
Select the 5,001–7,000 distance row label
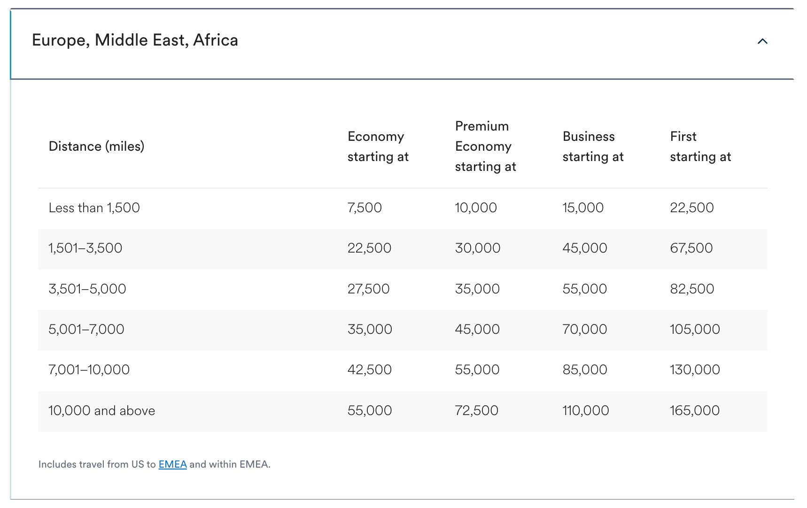pyautogui.click(x=86, y=329)
